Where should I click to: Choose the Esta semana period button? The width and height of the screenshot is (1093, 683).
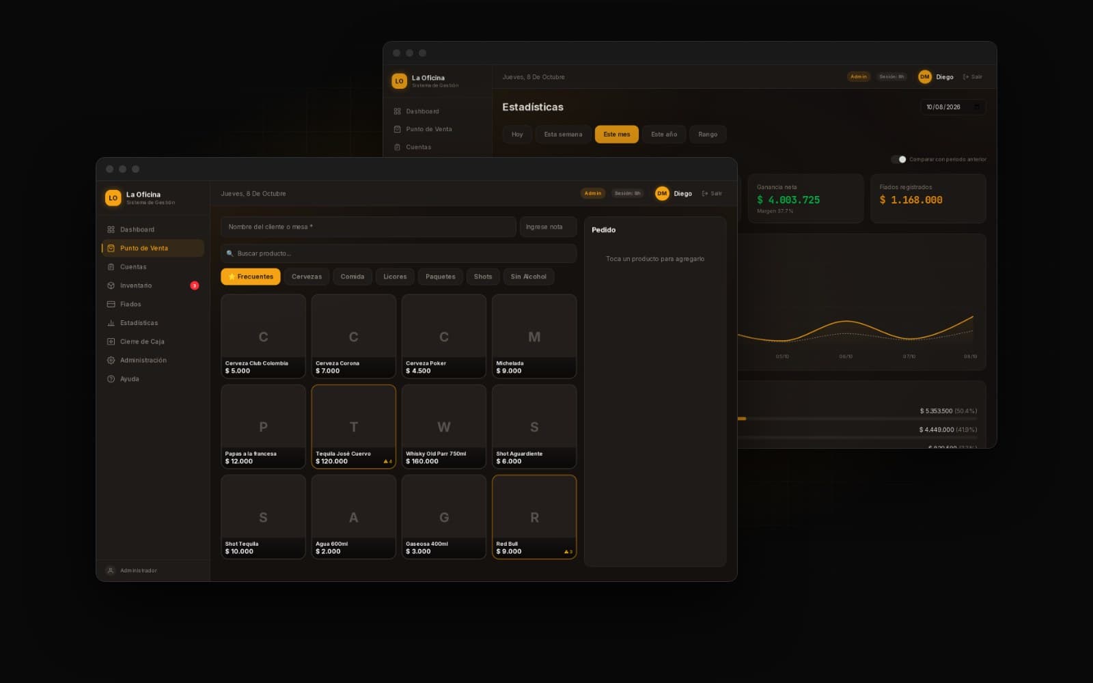click(x=563, y=135)
